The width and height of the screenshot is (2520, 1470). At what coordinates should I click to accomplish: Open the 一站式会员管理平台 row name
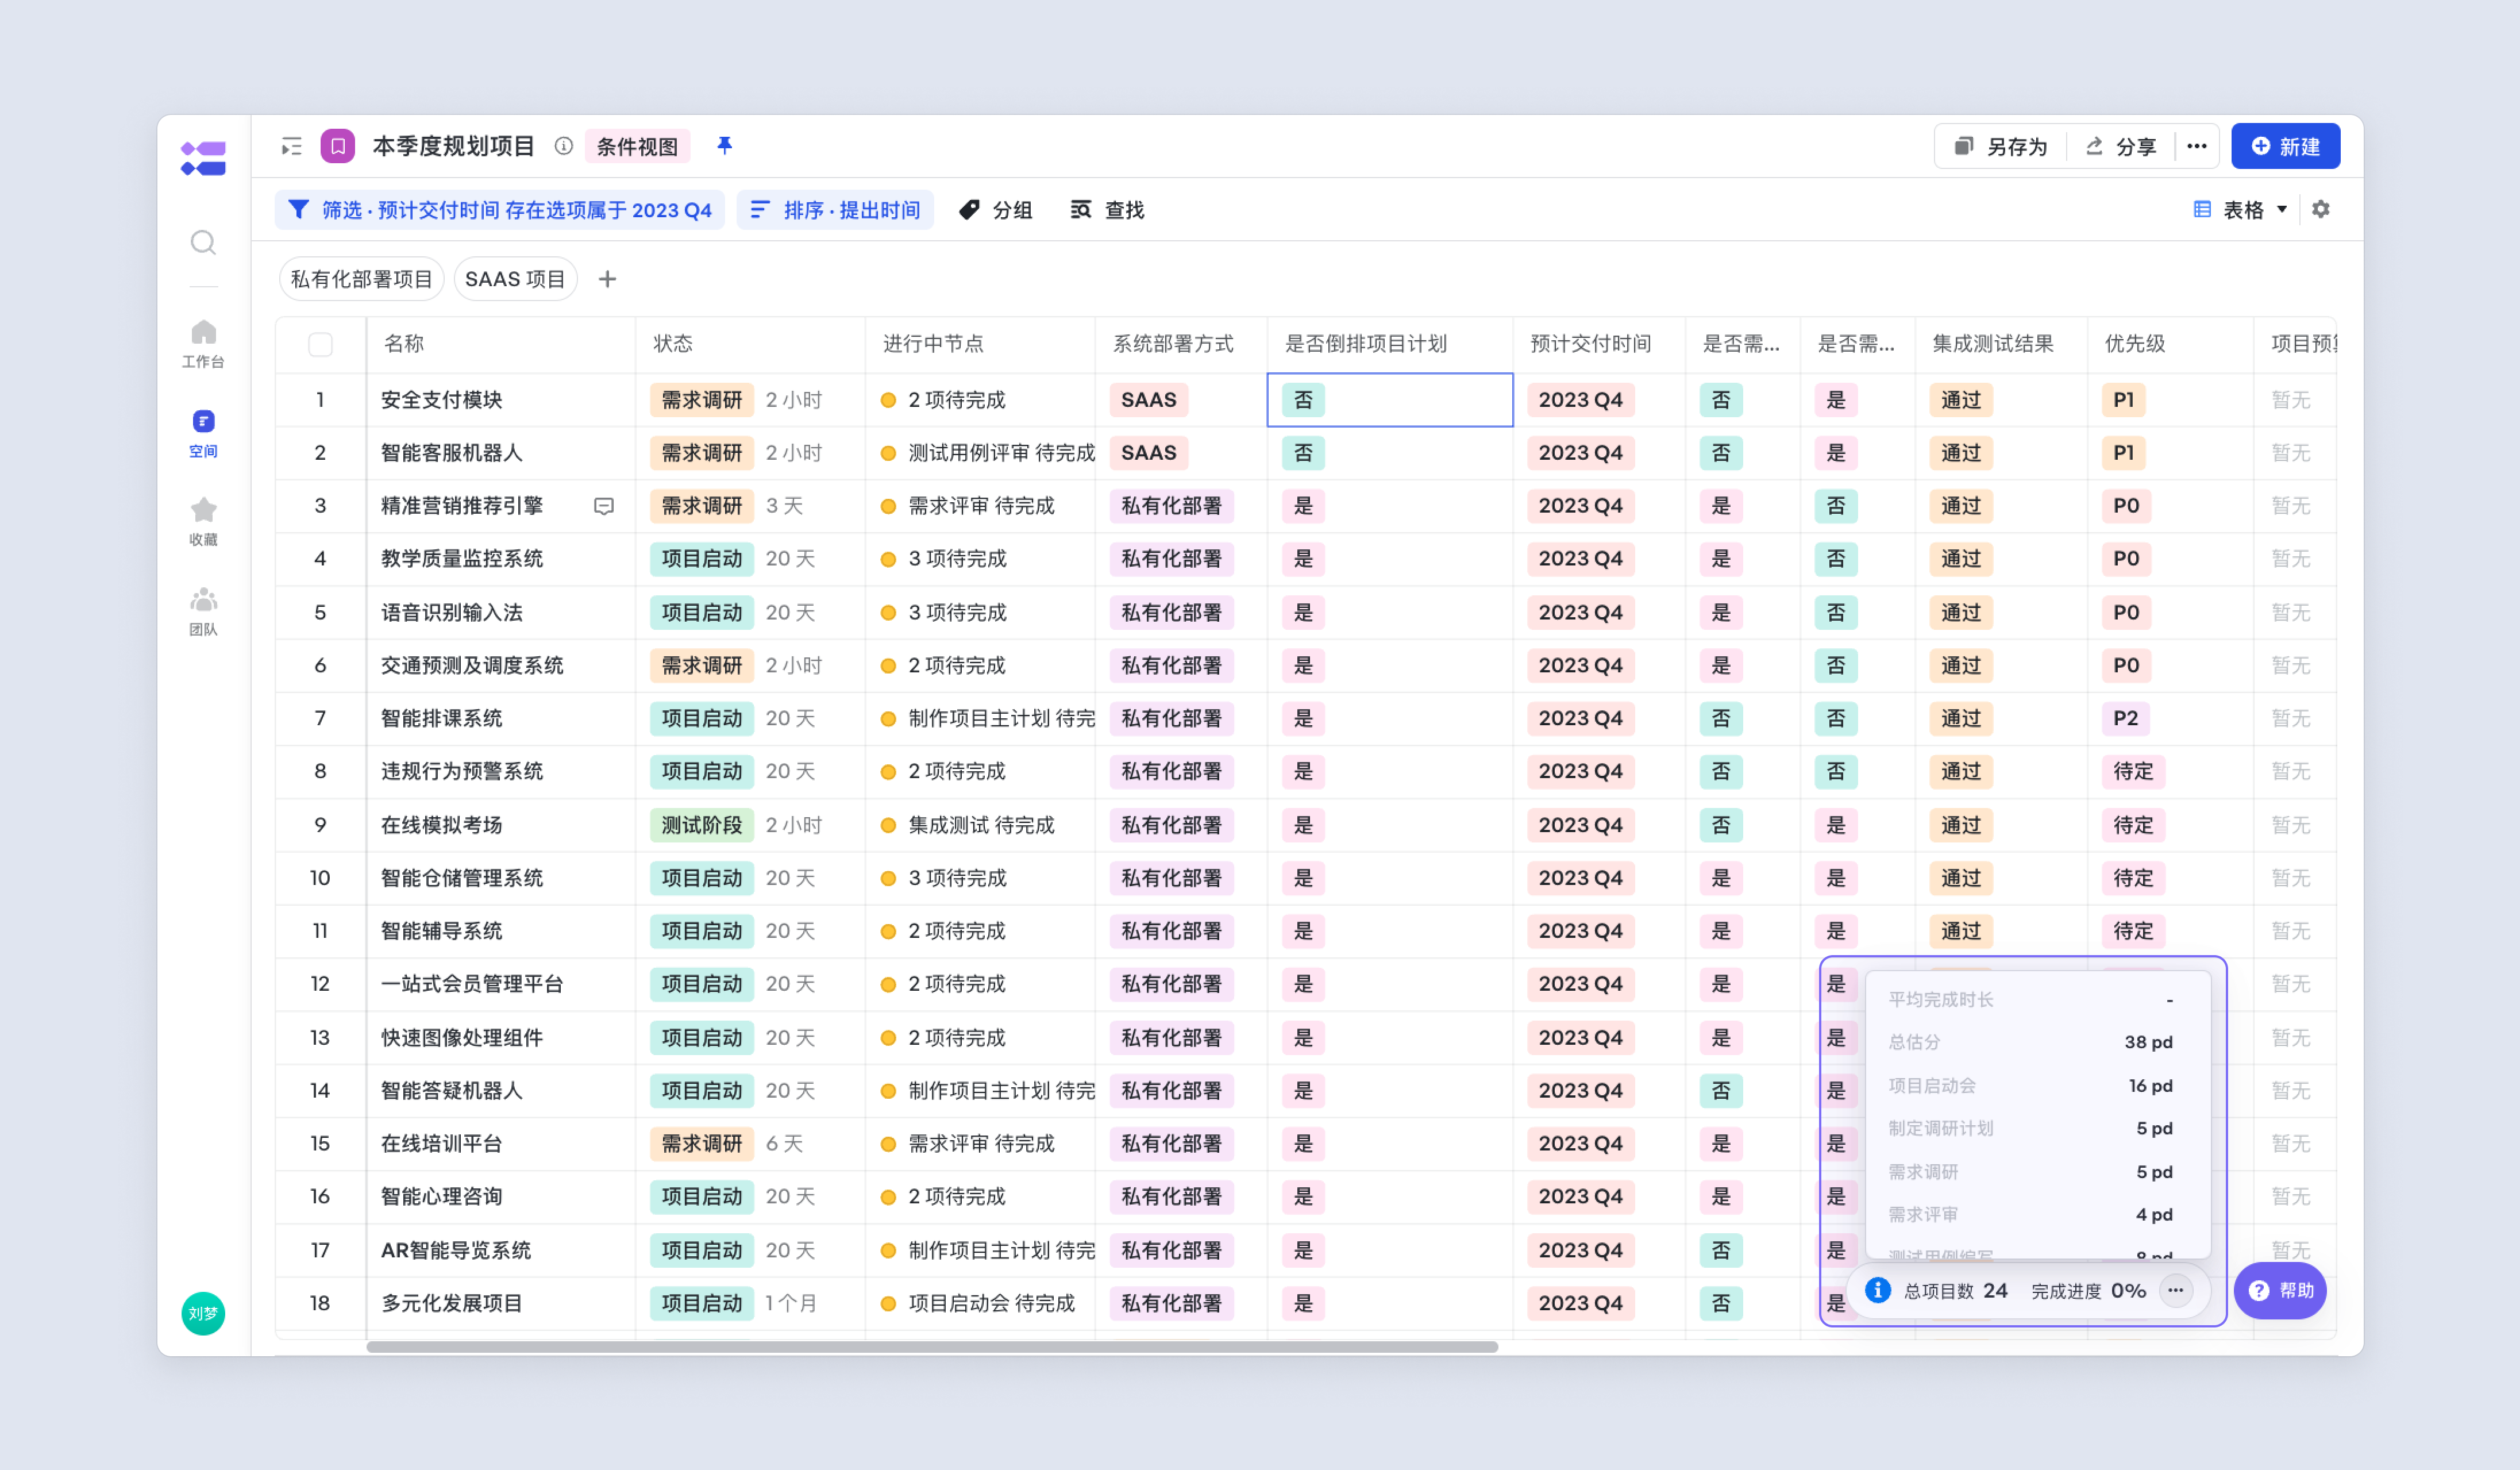pyautogui.click(x=472, y=985)
